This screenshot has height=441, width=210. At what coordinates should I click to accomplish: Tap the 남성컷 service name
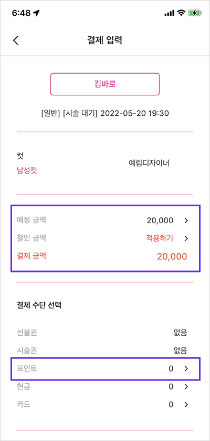click(x=27, y=171)
